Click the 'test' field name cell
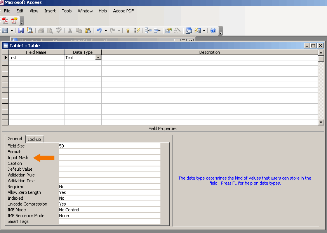 (36, 58)
